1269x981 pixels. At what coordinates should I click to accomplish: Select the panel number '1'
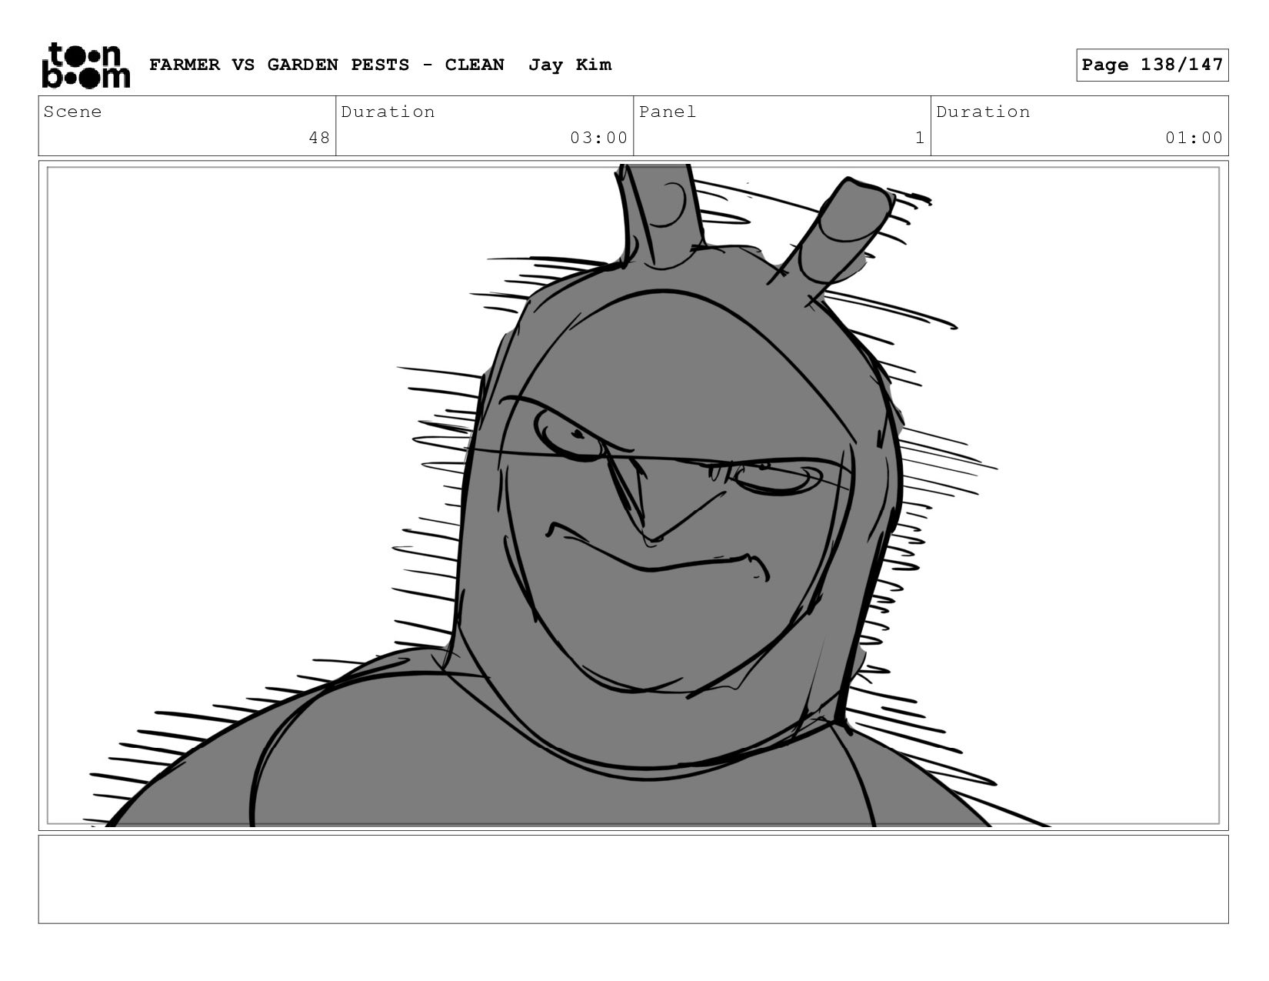[x=919, y=138]
